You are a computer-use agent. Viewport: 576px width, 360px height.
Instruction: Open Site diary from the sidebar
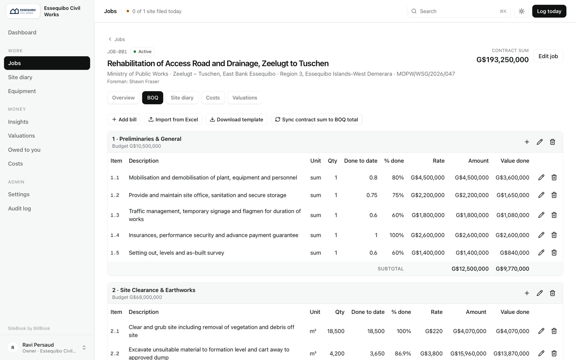click(x=47, y=77)
